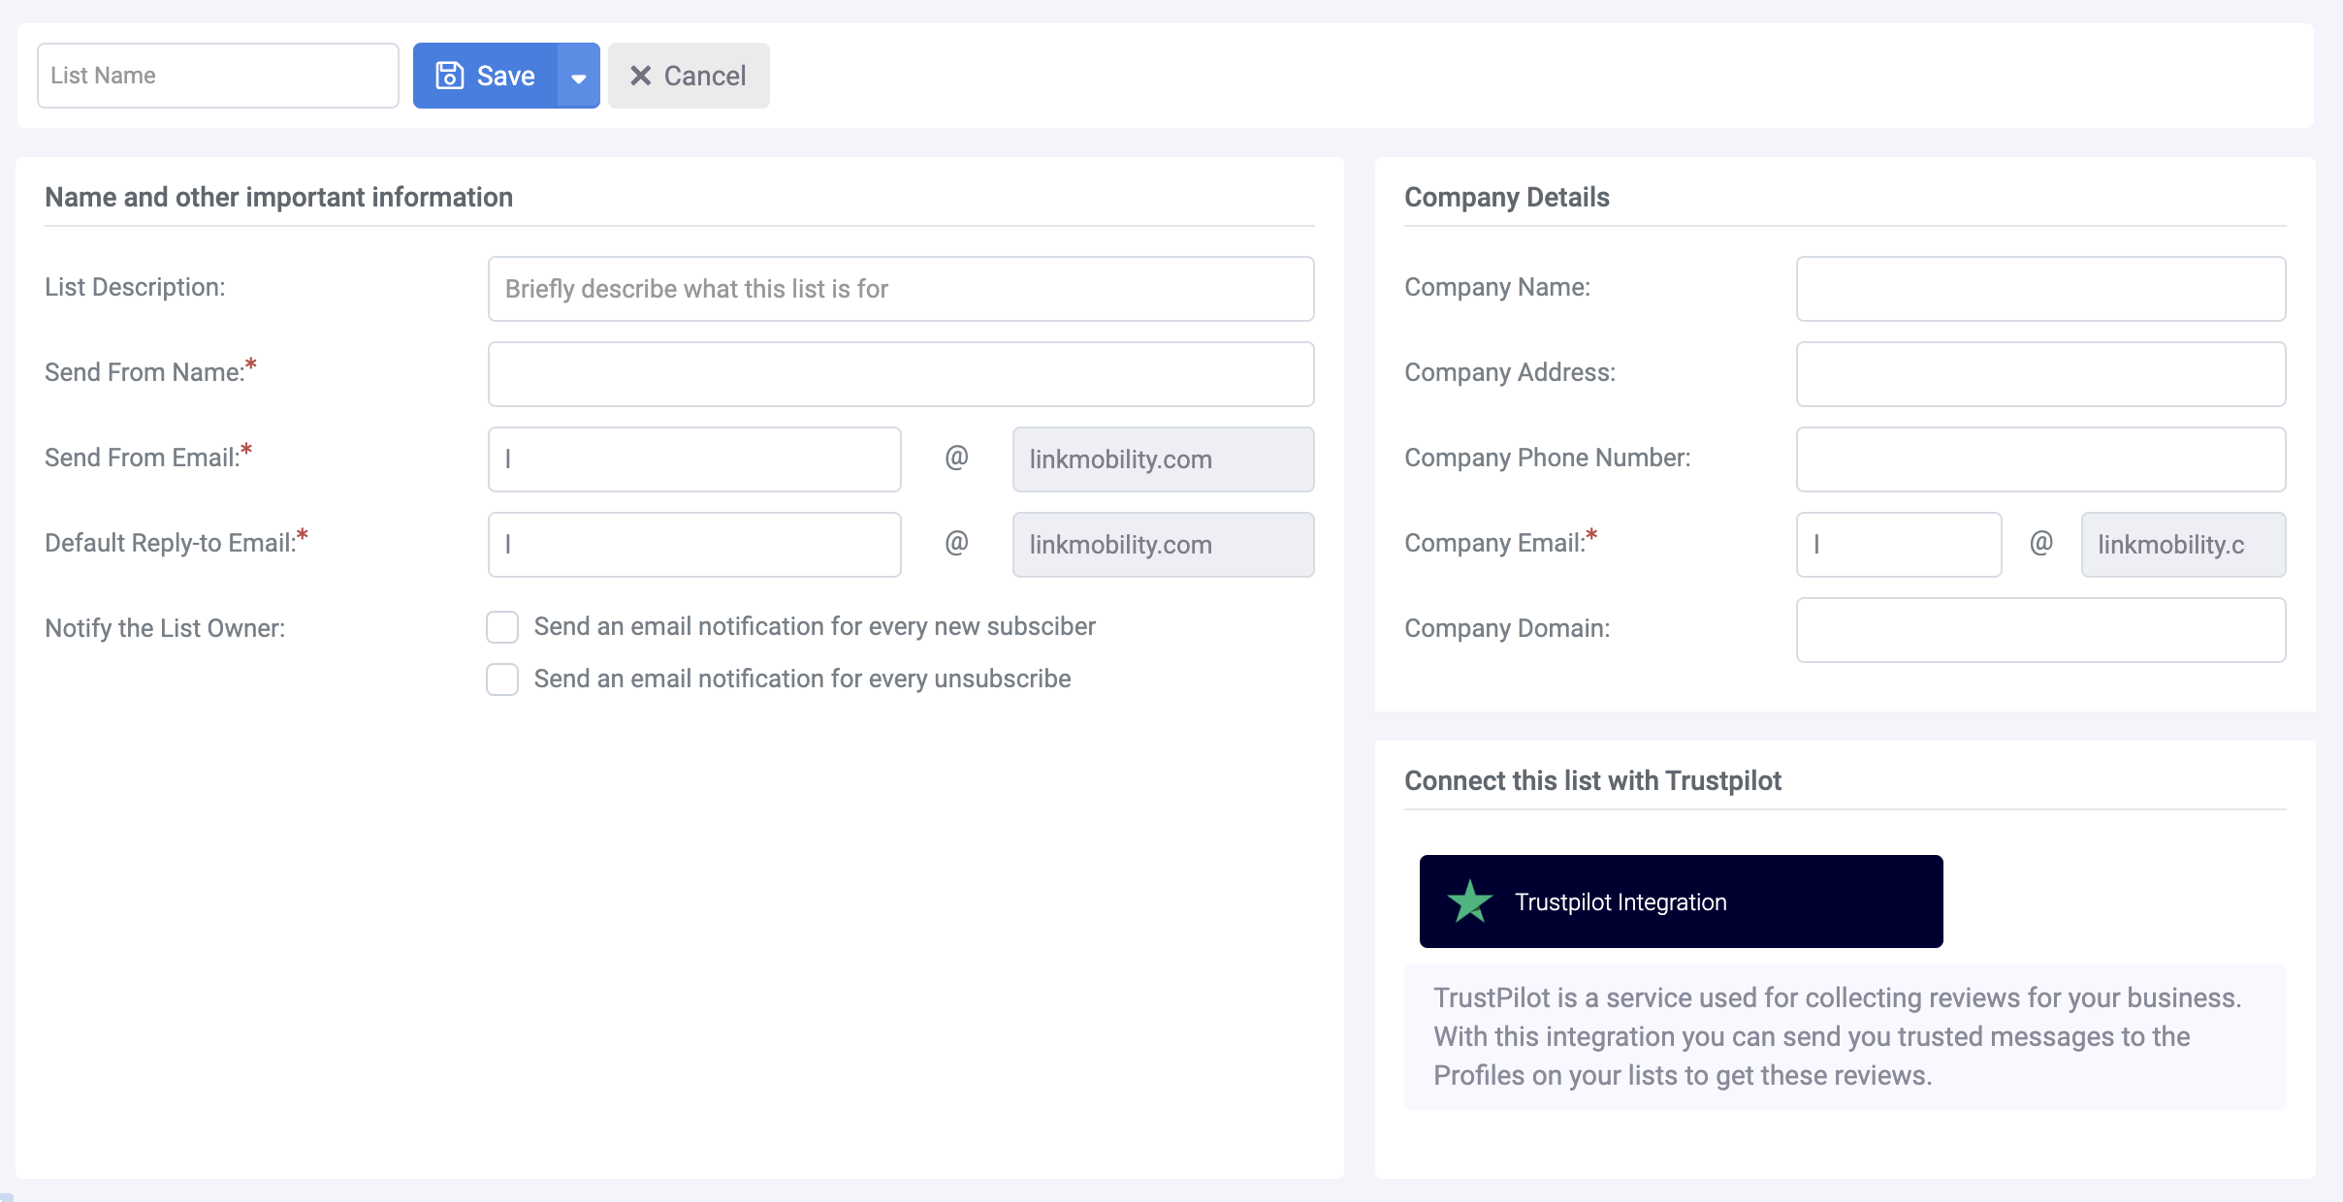
Task: Click the Save button
Action: pos(485,76)
